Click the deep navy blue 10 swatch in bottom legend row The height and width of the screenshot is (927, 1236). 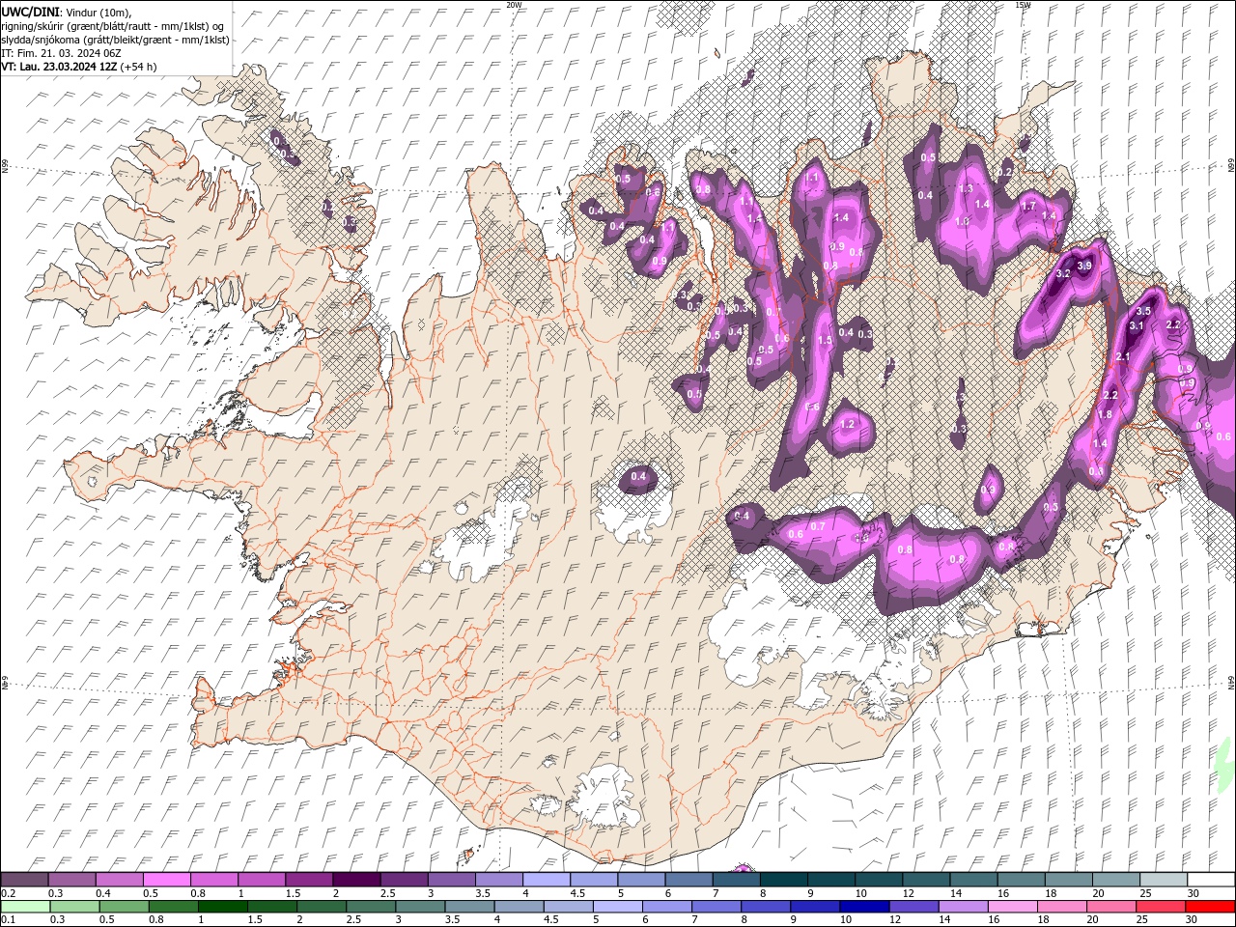click(x=864, y=907)
